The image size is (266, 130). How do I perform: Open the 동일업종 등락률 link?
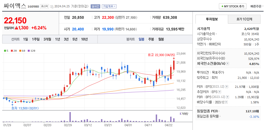click(208, 116)
